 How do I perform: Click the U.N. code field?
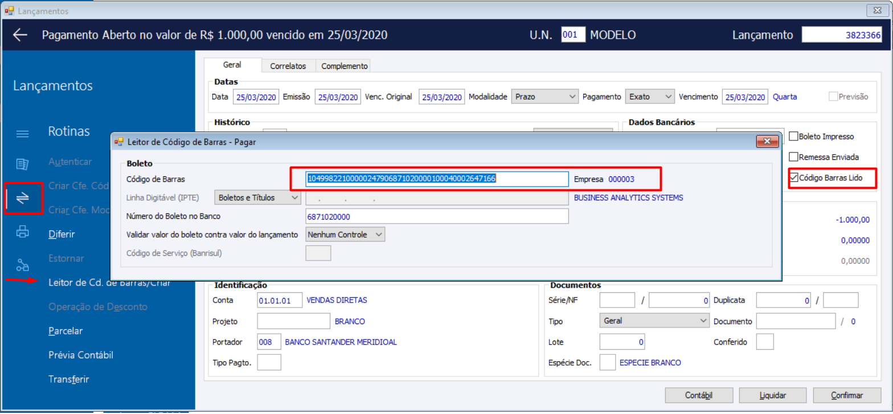click(574, 35)
